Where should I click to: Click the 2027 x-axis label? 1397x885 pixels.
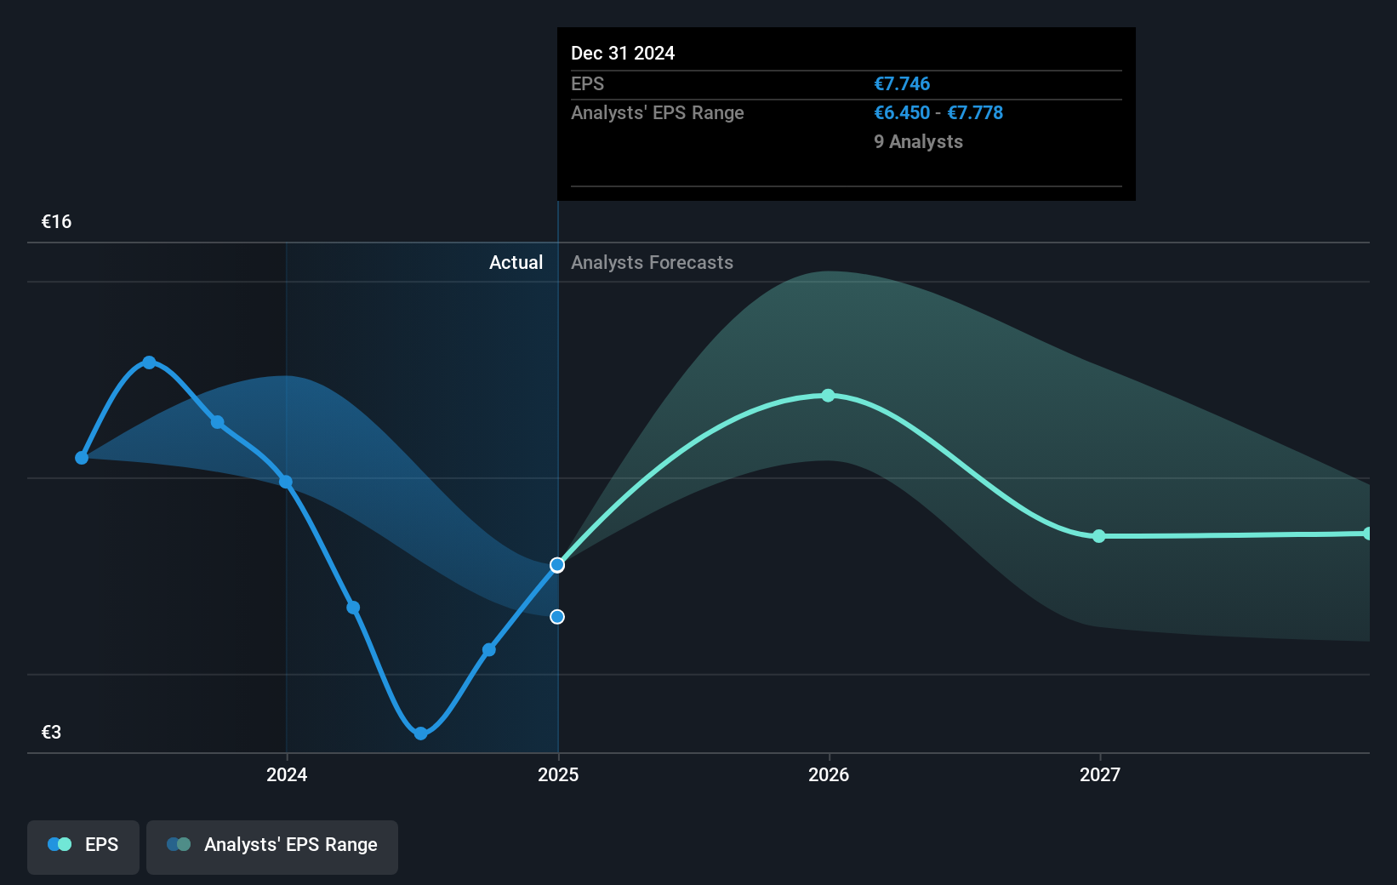pyautogui.click(x=1100, y=774)
